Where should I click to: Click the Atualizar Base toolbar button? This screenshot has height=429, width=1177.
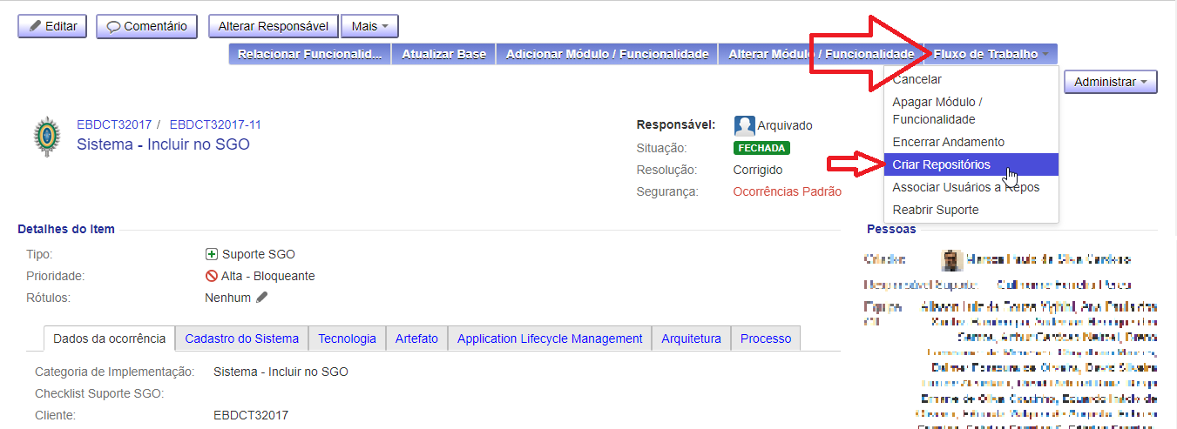(x=443, y=54)
